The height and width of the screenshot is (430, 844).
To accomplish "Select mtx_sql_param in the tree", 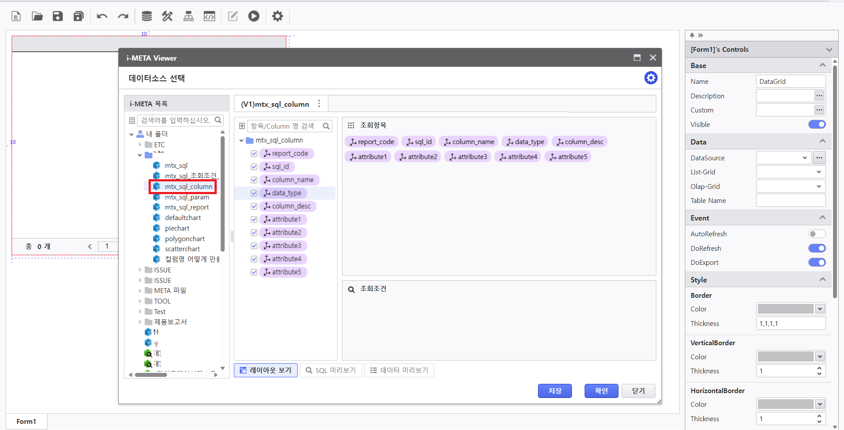I will (x=187, y=197).
